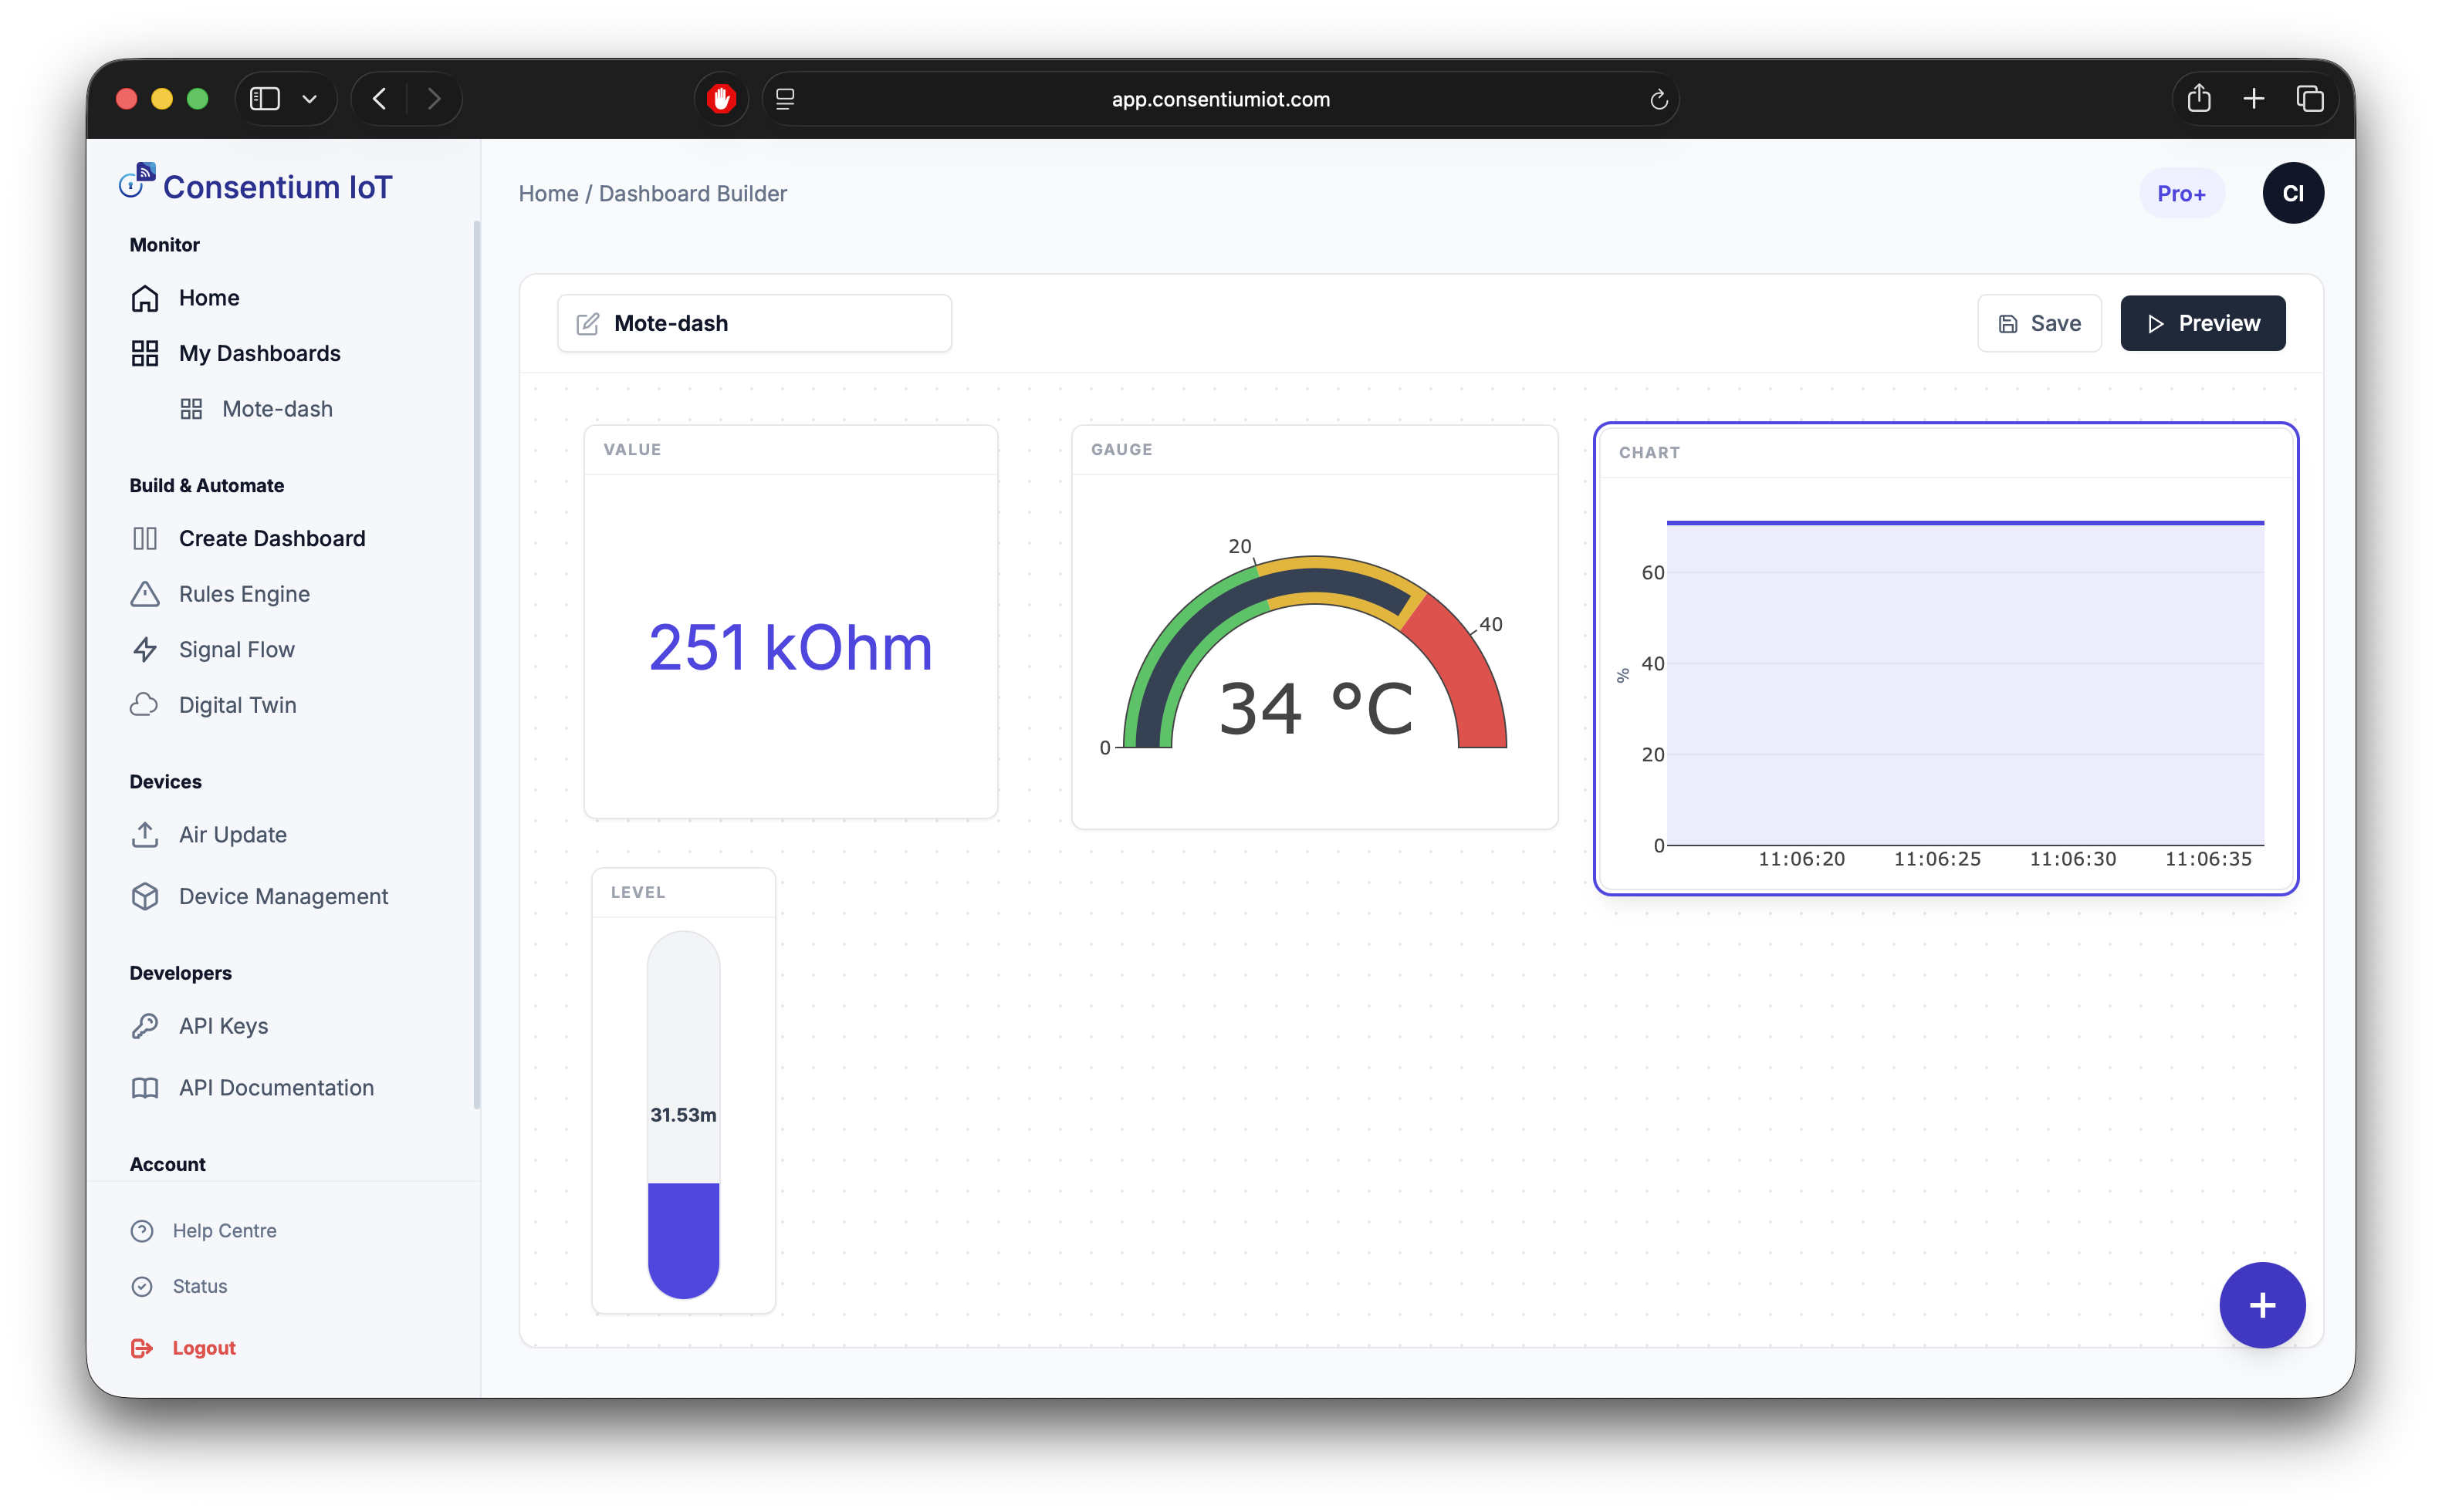The height and width of the screenshot is (1512, 2442).
Task: Click the Preview button
Action: [x=2202, y=323]
